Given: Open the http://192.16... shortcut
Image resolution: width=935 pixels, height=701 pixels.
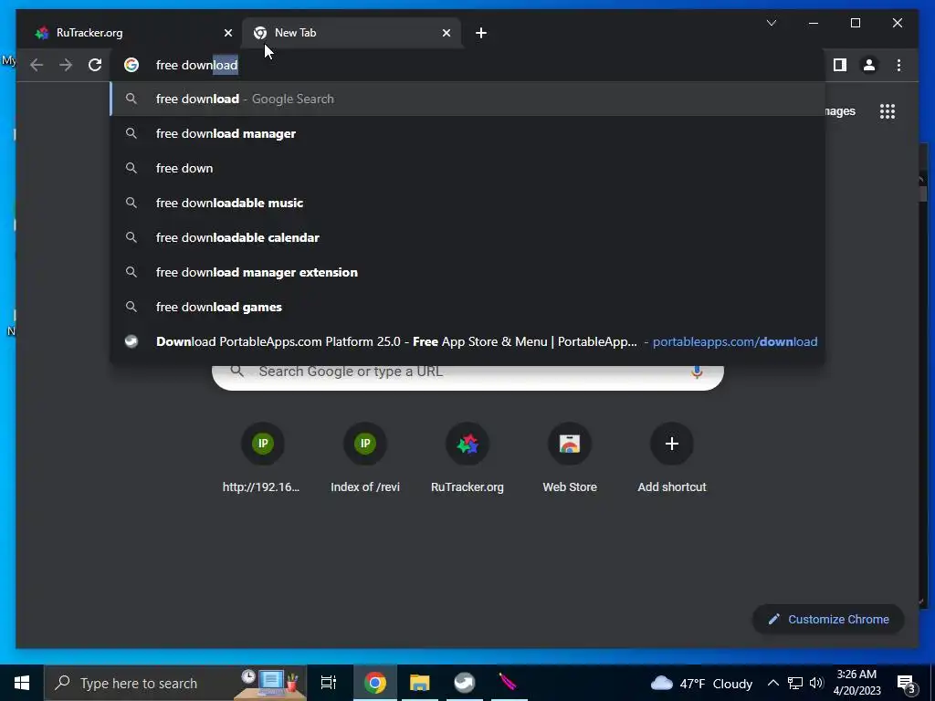Looking at the screenshot, I should coord(262,459).
